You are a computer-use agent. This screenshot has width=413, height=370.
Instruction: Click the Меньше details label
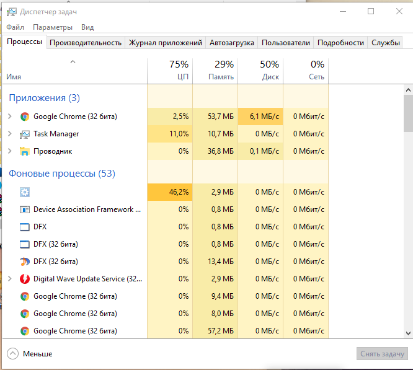pyautogui.click(x=38, y=354)
